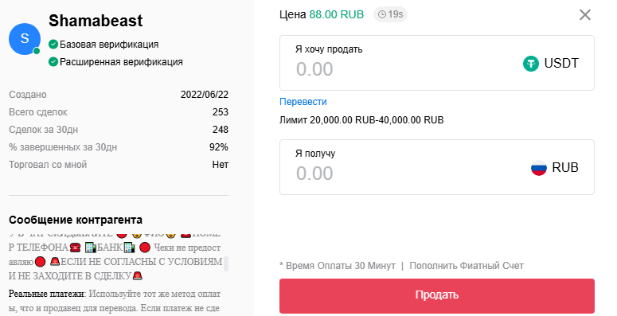The width and height of the screenshot is (617, 316).
Task: Click the Всего сделок count 253
Action: (221, 112)
